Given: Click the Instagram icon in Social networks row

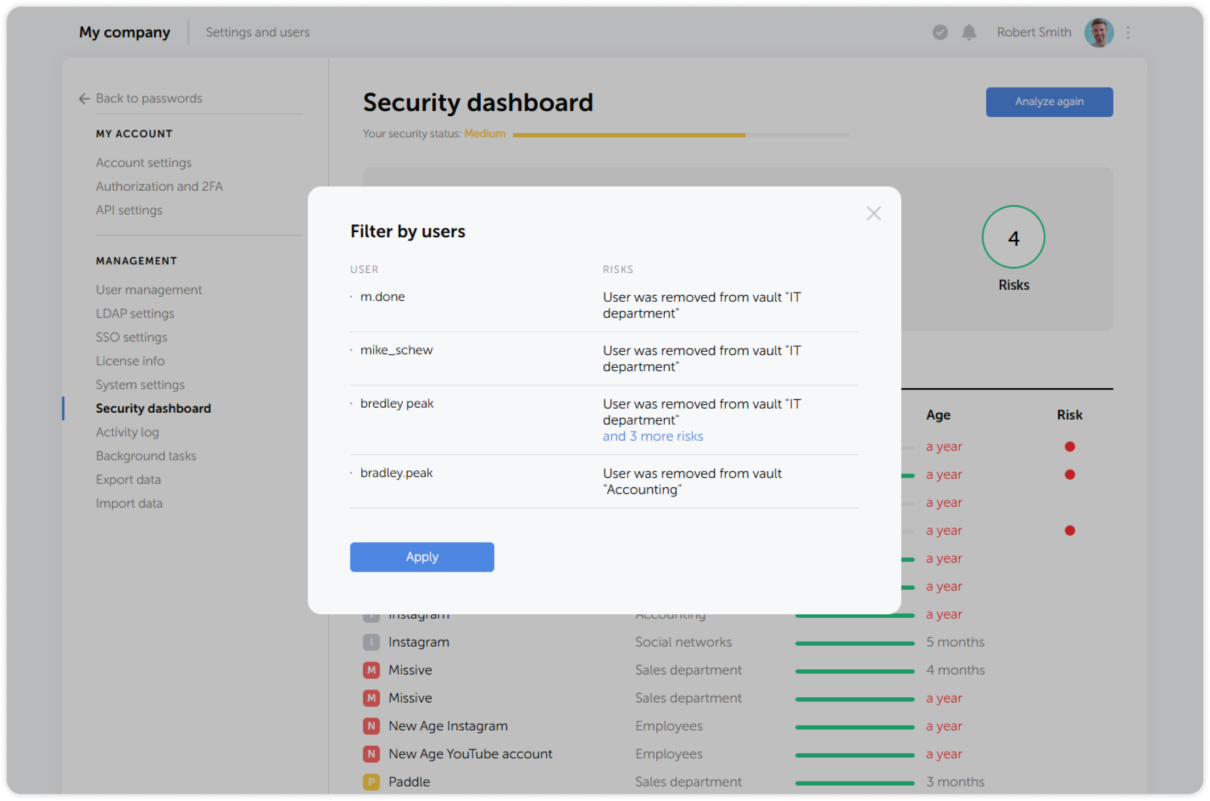Looking at the screenshot, I should pos(371,642).
